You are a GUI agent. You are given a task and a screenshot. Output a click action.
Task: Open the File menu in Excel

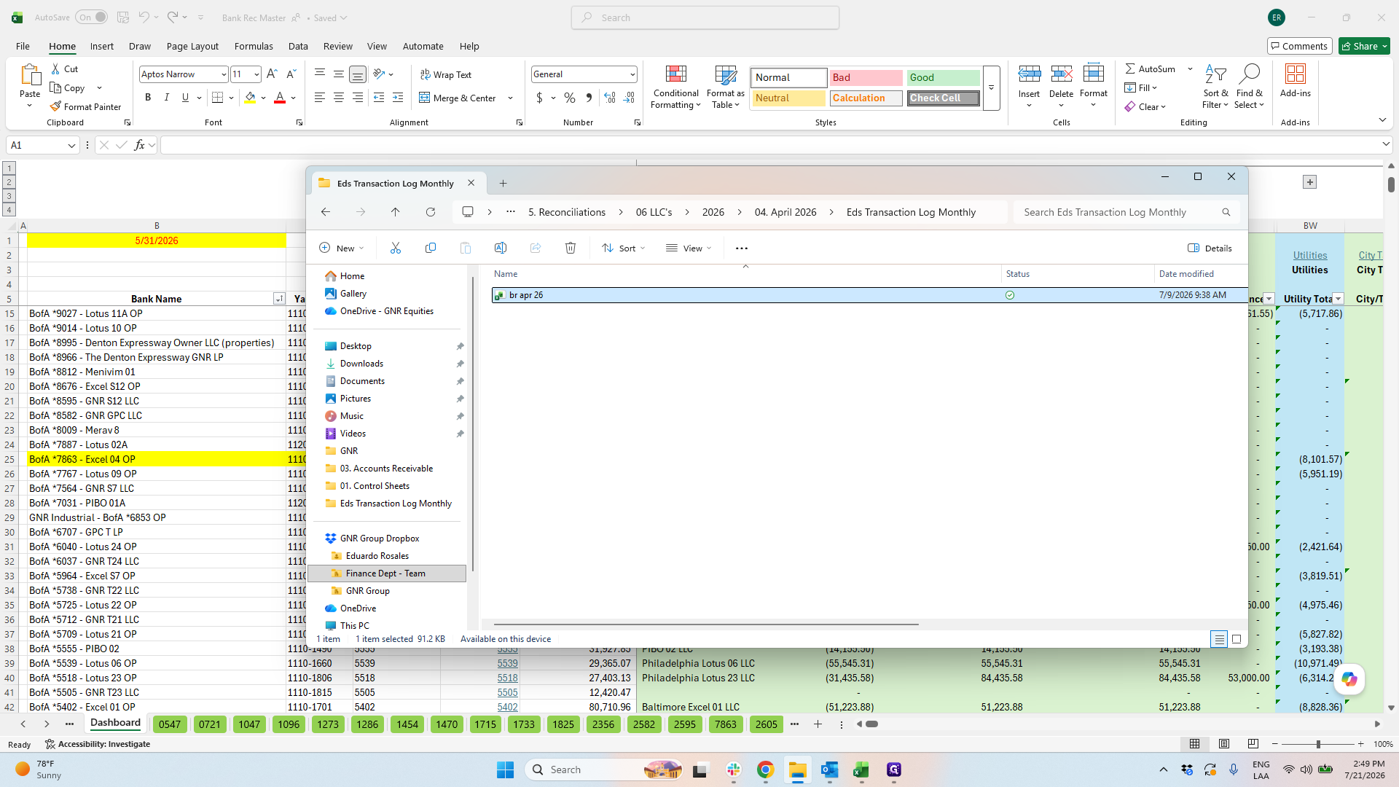(x=23, y=46)
